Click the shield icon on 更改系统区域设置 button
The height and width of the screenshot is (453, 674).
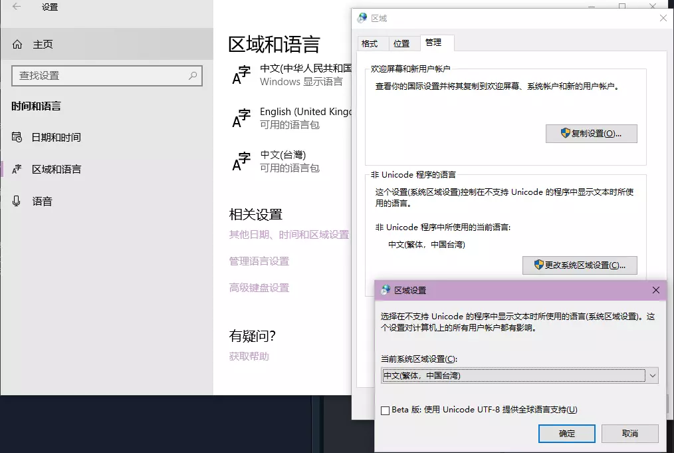pos(538,265)
